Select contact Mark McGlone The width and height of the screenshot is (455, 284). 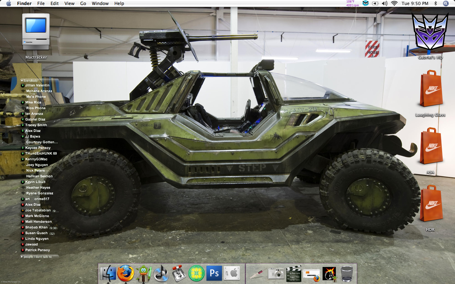coord(37,216)
